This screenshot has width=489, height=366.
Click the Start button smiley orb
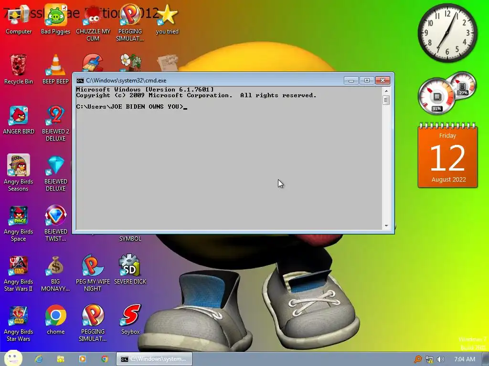coord(13,358)
